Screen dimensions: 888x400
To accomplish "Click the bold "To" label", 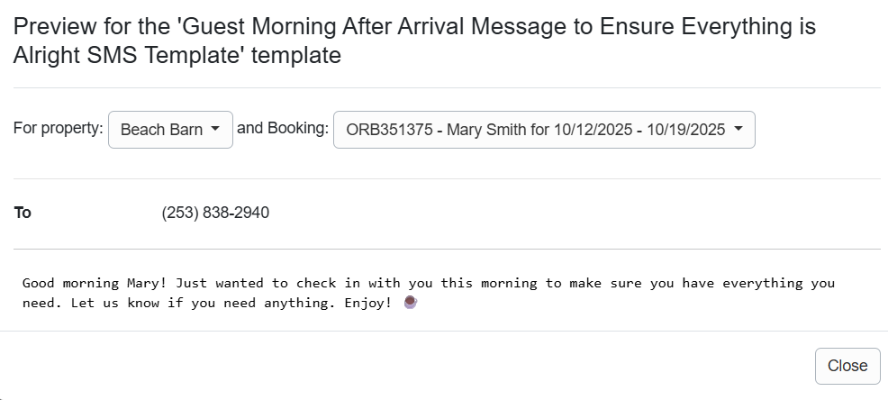I will point(23,213).
